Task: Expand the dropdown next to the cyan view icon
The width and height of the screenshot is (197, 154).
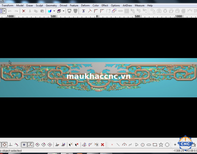Action: [54, 11]
